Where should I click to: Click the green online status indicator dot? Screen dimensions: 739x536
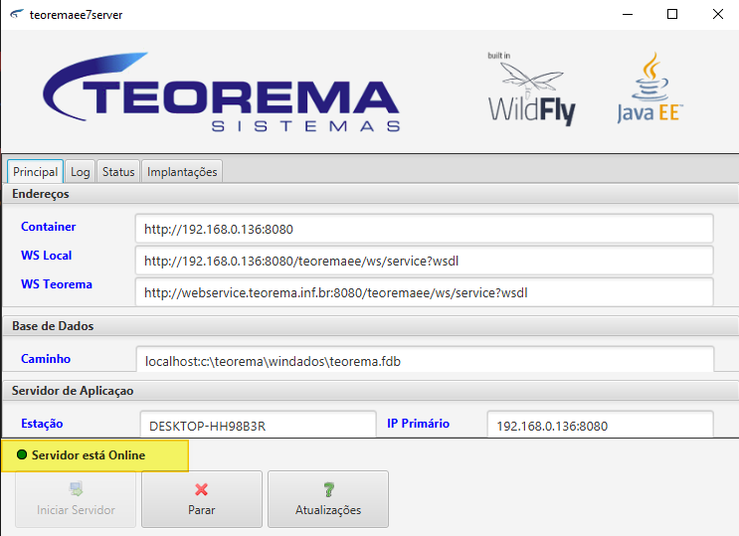coord(22,454)
